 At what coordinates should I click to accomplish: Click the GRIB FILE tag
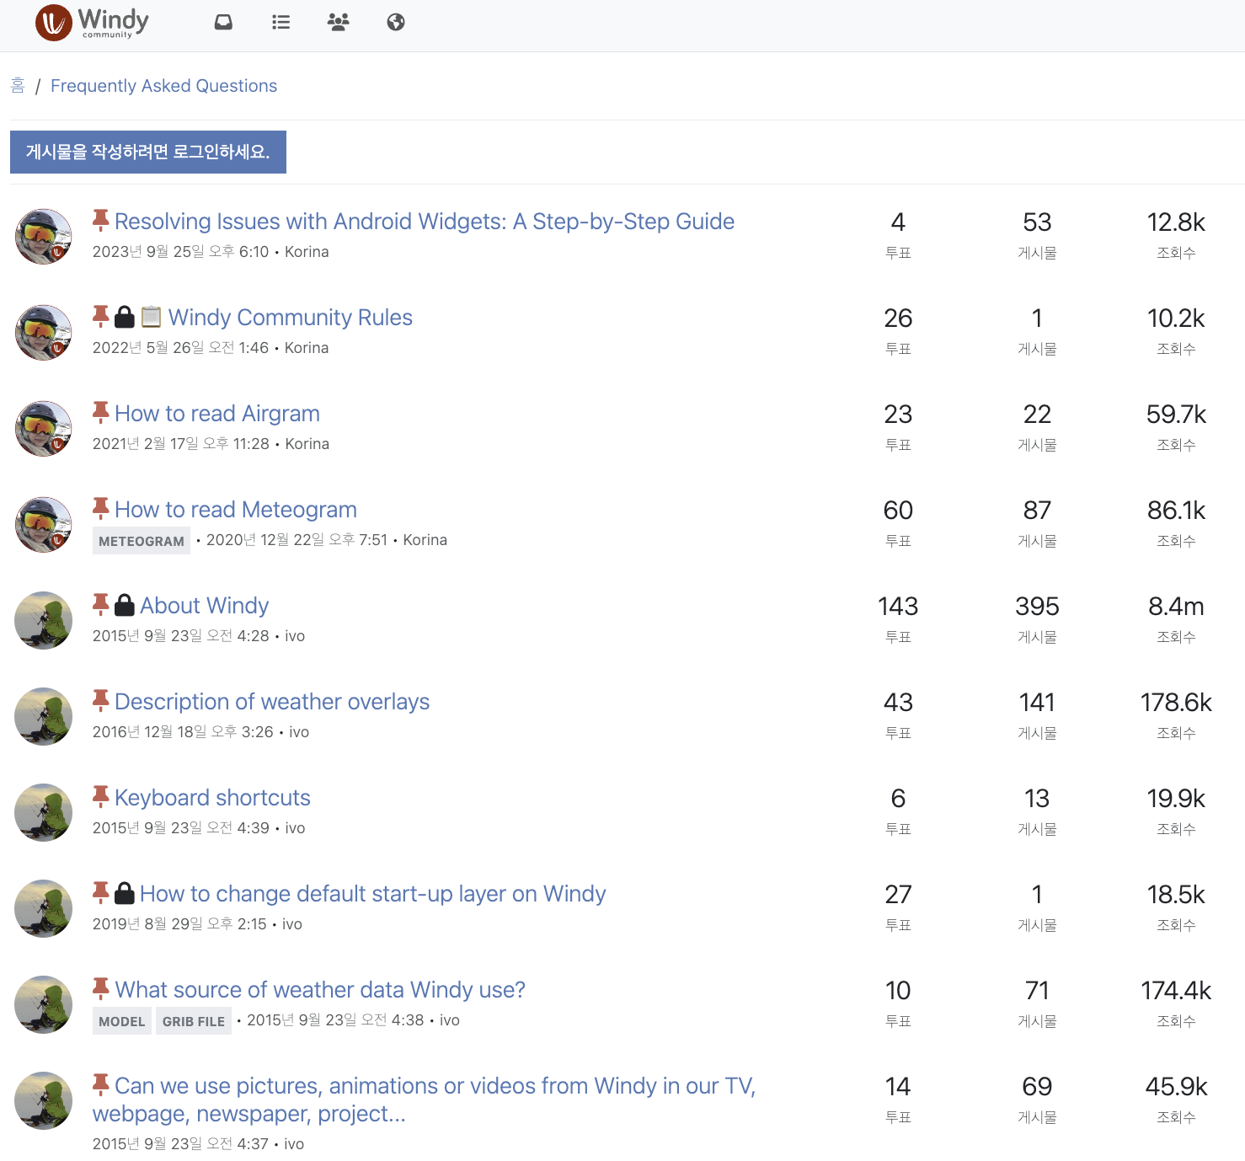pyautogui.click(x=194, y=1021)
